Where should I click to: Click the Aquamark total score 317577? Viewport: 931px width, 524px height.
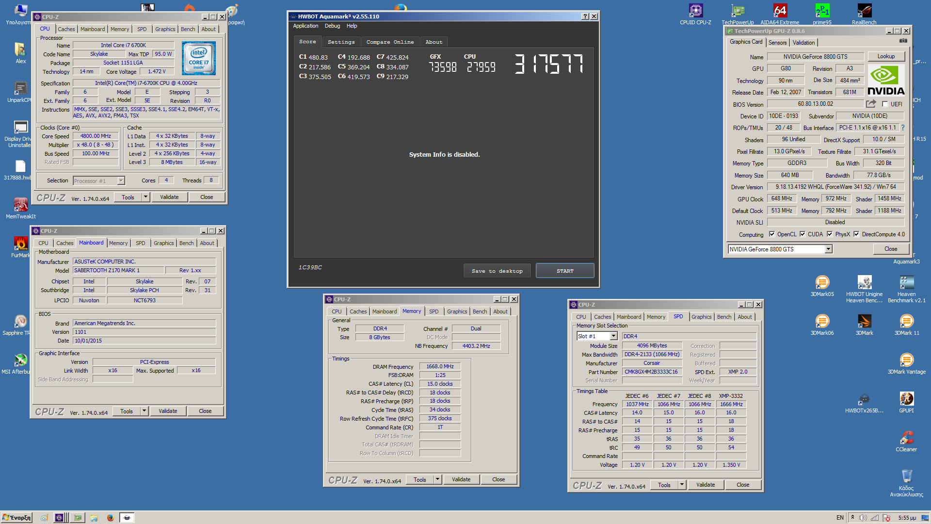548,64
